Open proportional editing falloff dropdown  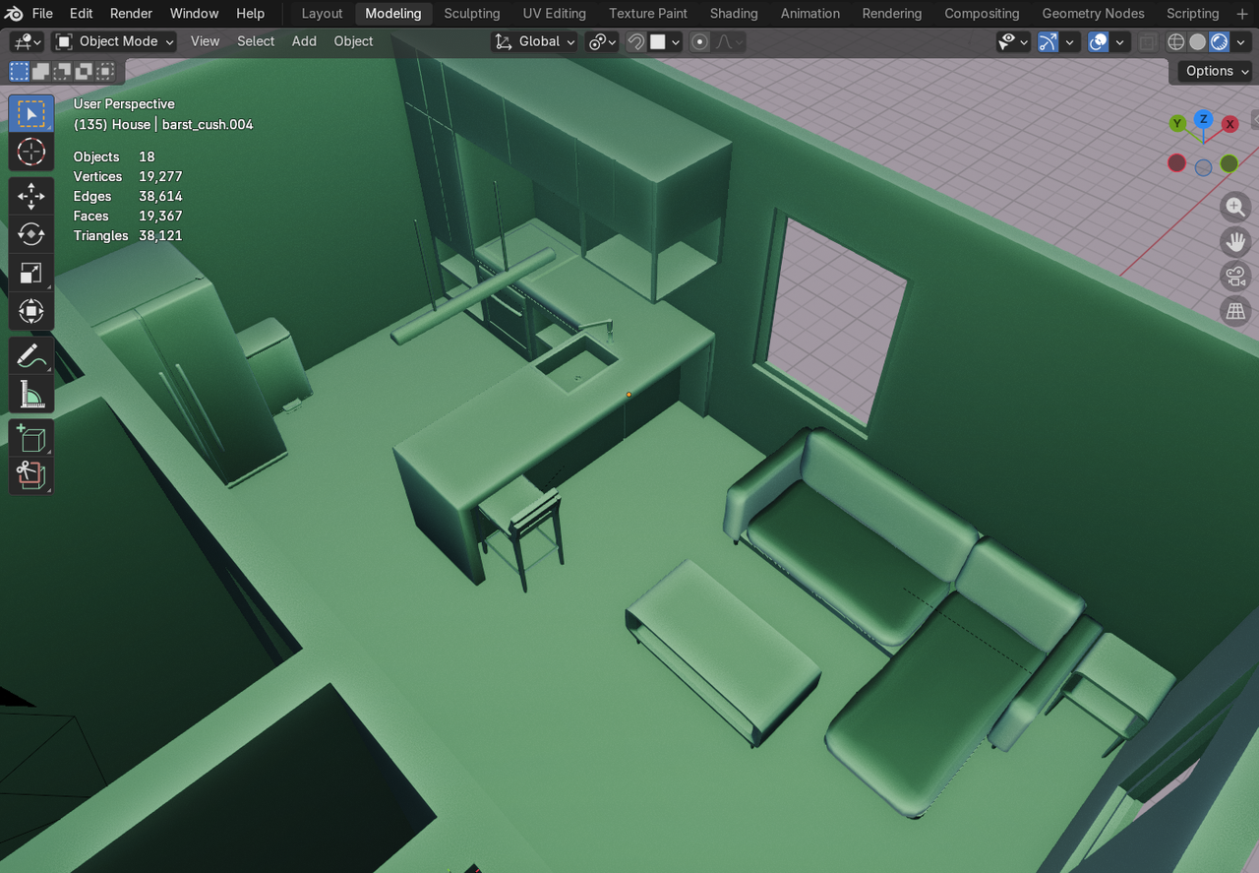pos(729,41)
